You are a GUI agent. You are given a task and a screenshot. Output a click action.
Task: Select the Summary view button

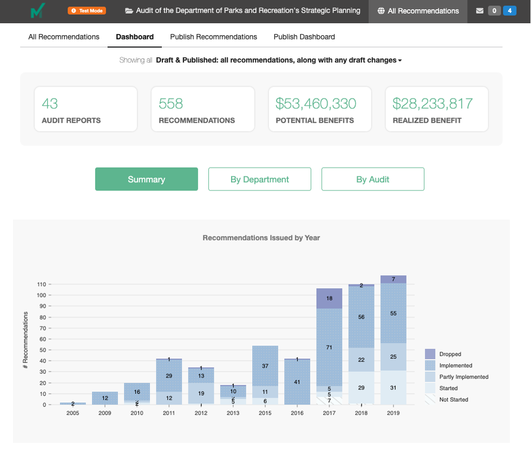pyautogui.click(x=147, y=179)
